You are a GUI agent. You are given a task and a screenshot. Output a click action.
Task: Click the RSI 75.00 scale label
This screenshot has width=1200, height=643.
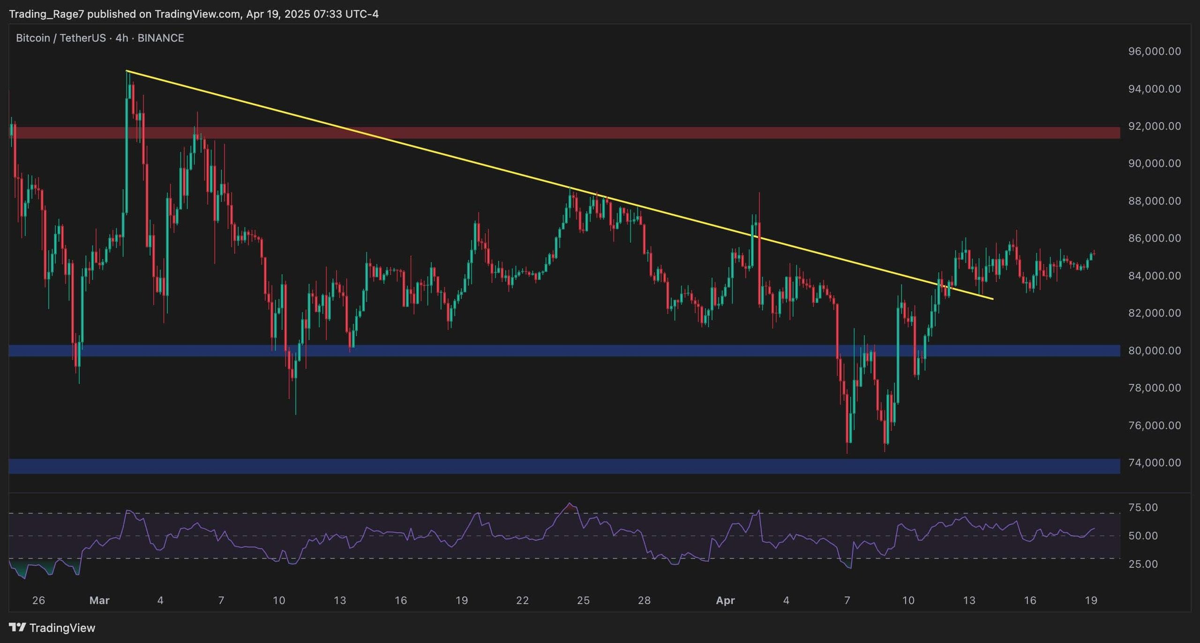pos(1143,507)
